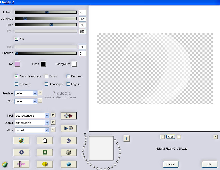Viewport: 220px width, 170px height.
Task: Open the Lines black color swatch
Action: 43,64
